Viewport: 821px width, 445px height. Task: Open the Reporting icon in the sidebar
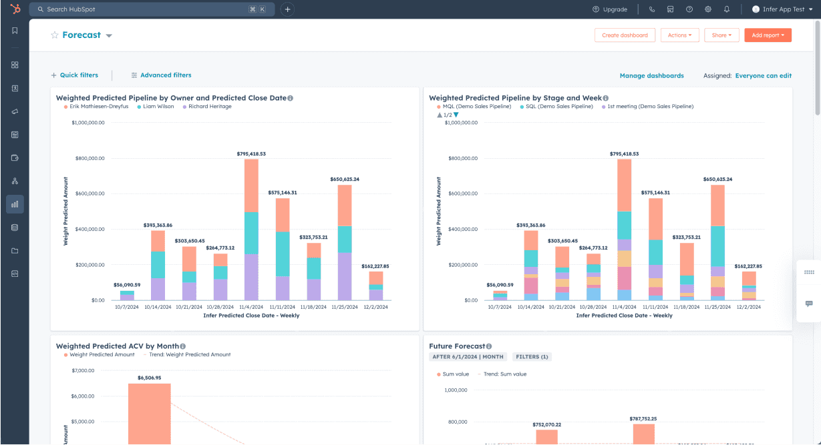point(15,204)
